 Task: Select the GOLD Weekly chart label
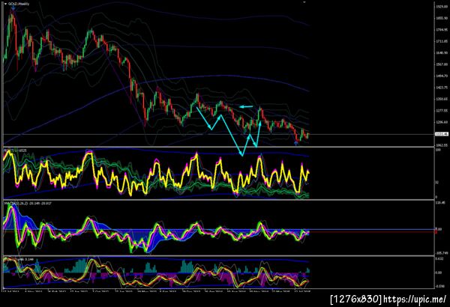pos(18,4)
